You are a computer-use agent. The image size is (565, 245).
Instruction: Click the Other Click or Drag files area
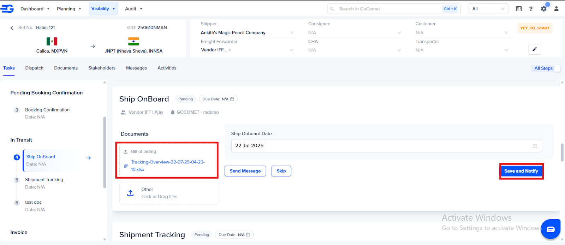(x=169, y=193)
